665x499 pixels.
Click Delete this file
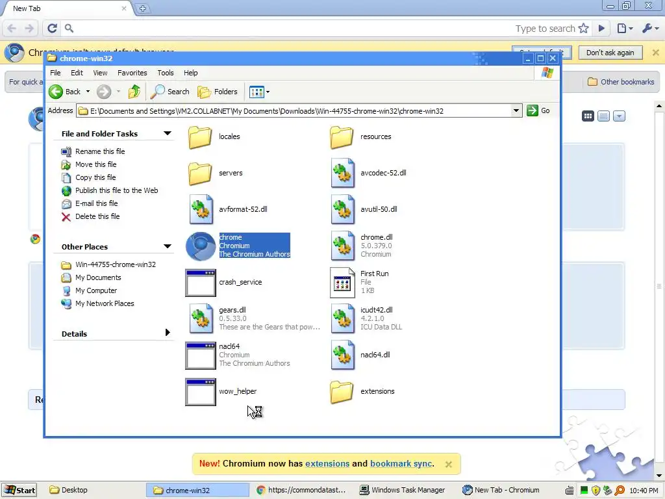point(97,216)
